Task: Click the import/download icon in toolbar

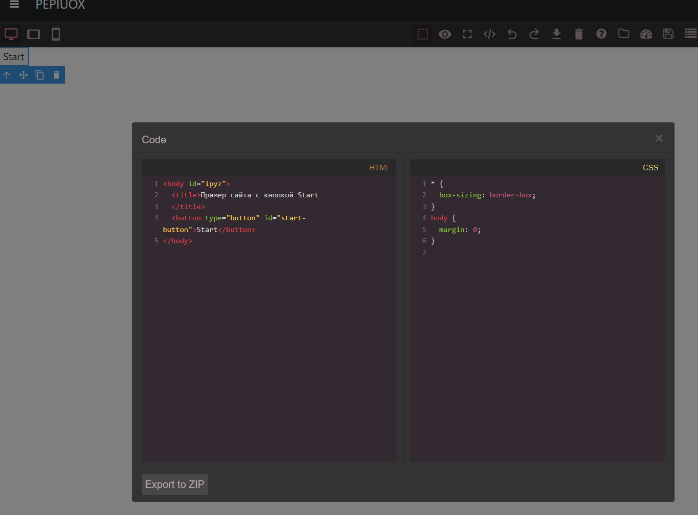Action: tap(556, 34)
